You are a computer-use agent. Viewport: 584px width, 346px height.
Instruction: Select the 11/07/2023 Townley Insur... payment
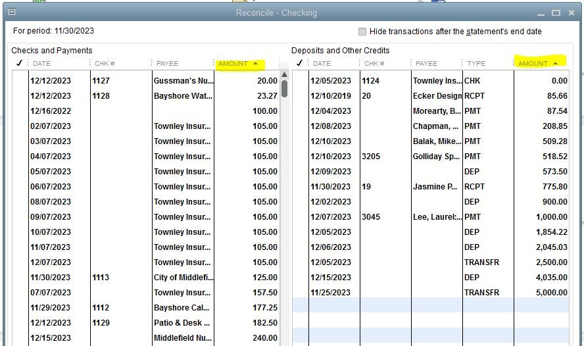tap(145, 247)
